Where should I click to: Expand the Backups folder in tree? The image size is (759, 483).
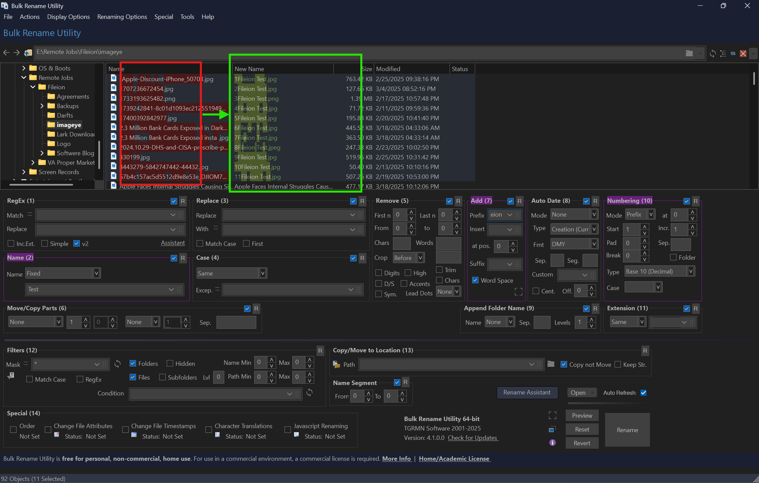click(x=42, y=106)
